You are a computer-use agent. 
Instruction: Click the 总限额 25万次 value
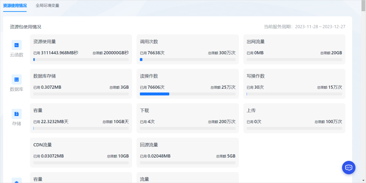pyautogui.click(x=223, y=87)
